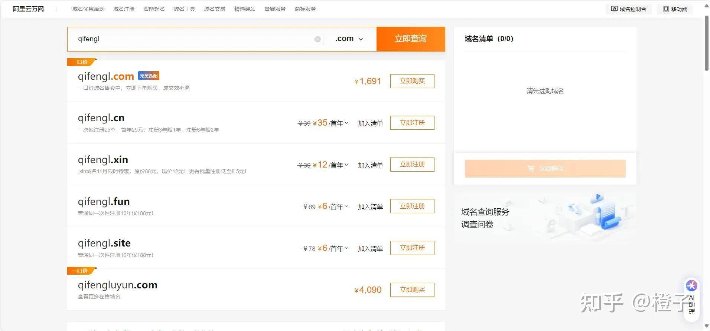Click the qifengl.site domain name
The height and width of the screenshot is (331, 710).
click(104, 243)
